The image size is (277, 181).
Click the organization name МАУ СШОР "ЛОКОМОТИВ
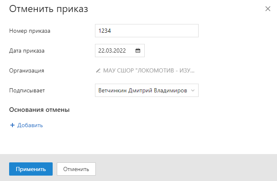coord(149,70)
